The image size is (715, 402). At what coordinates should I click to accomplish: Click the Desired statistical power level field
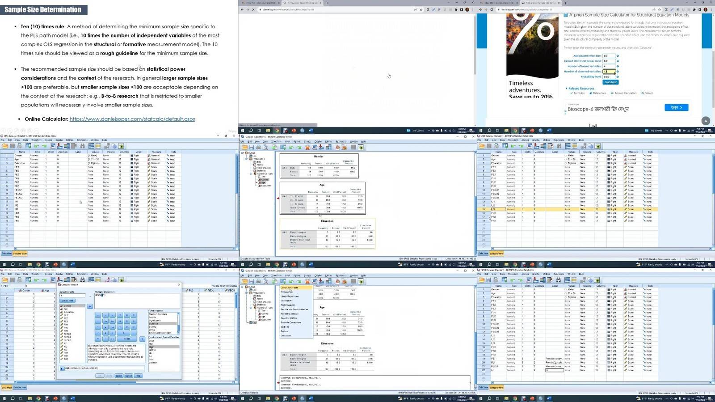tap(609, 61)
